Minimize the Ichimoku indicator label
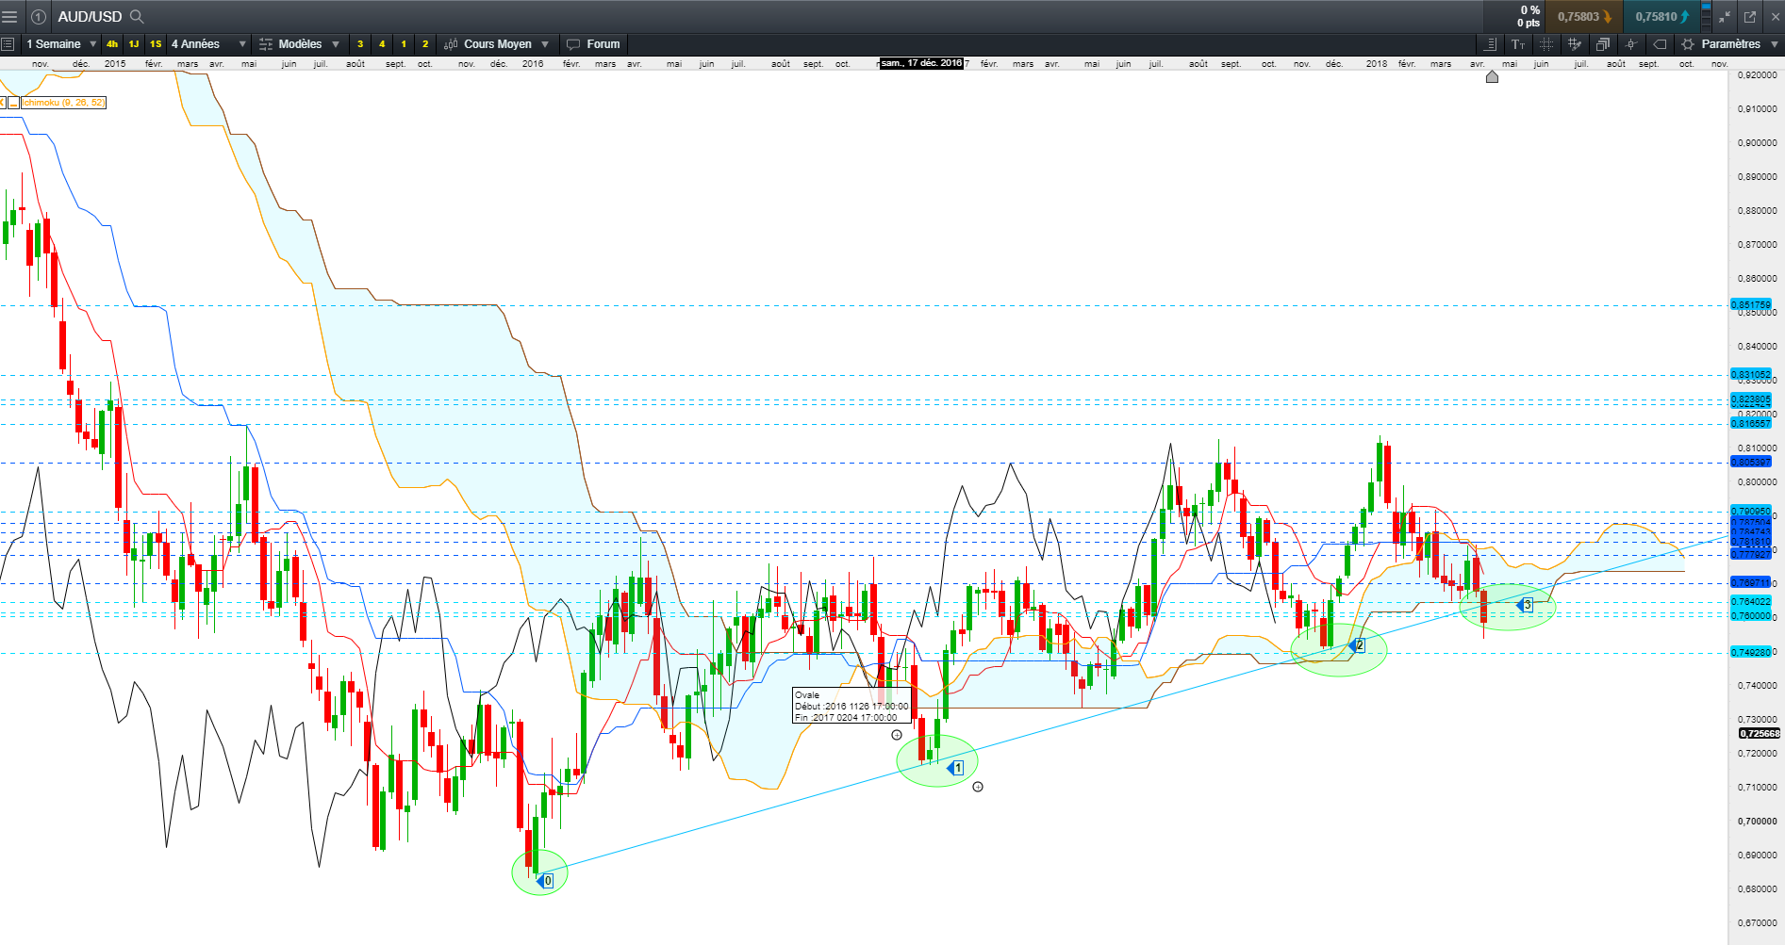 (x=14, y=102)
